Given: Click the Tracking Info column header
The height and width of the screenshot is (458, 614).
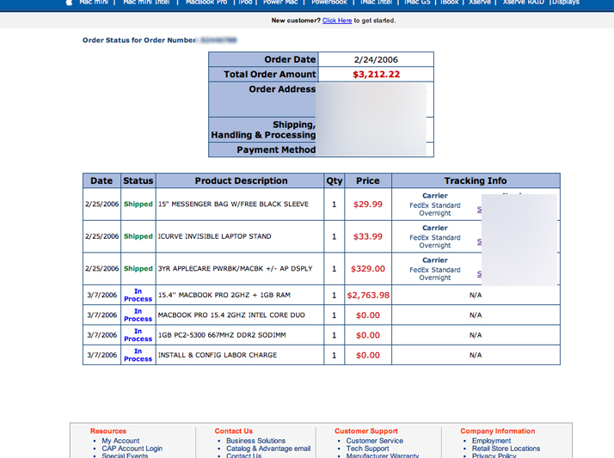Looking at the screenshot, I should pyautogui.click(x=476, y=180).
